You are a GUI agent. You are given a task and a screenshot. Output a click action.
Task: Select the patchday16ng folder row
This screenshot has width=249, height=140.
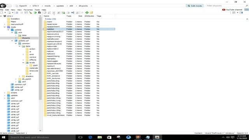point(79,113)
